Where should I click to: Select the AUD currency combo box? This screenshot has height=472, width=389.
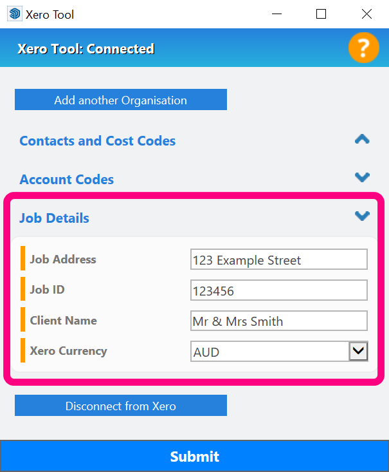click(279, 352)
